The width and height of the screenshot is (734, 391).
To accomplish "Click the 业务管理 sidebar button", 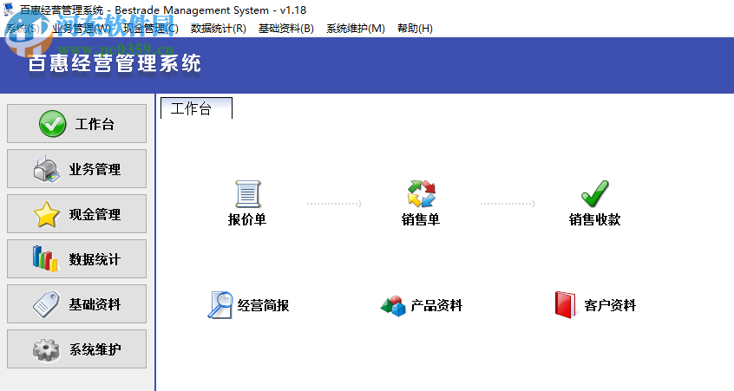I will click(x=76, y=169).
